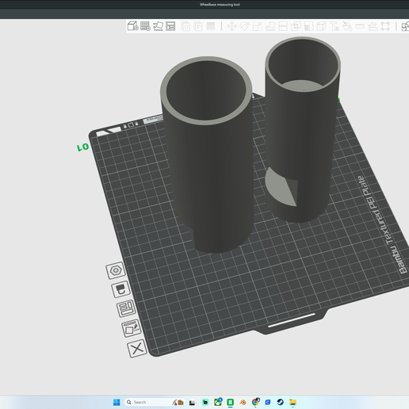Open the teal camera app taskbar icon

(x=205, y=402)
